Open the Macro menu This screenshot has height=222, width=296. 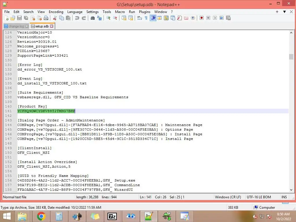[x=120, y=12]
